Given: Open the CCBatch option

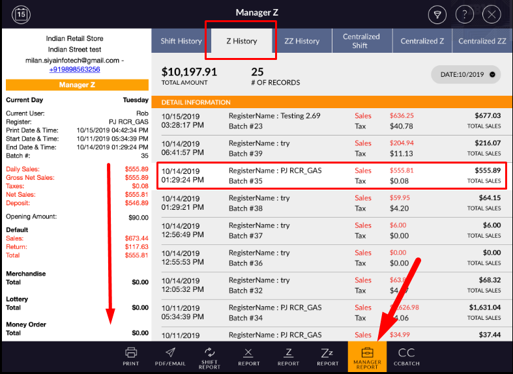Looking at the screenshot, I should pyautogui.click(x=406, y=356).
